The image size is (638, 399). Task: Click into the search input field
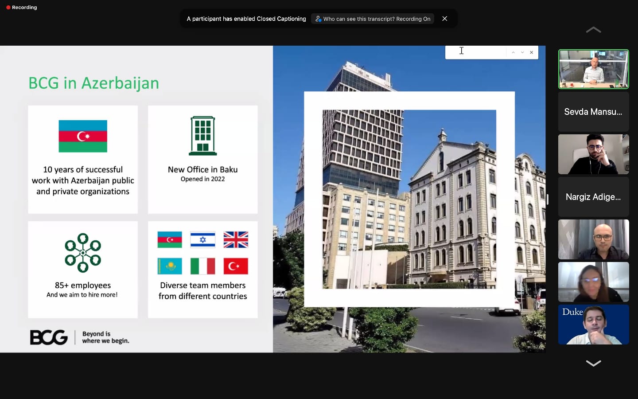(x=476, y=52)
